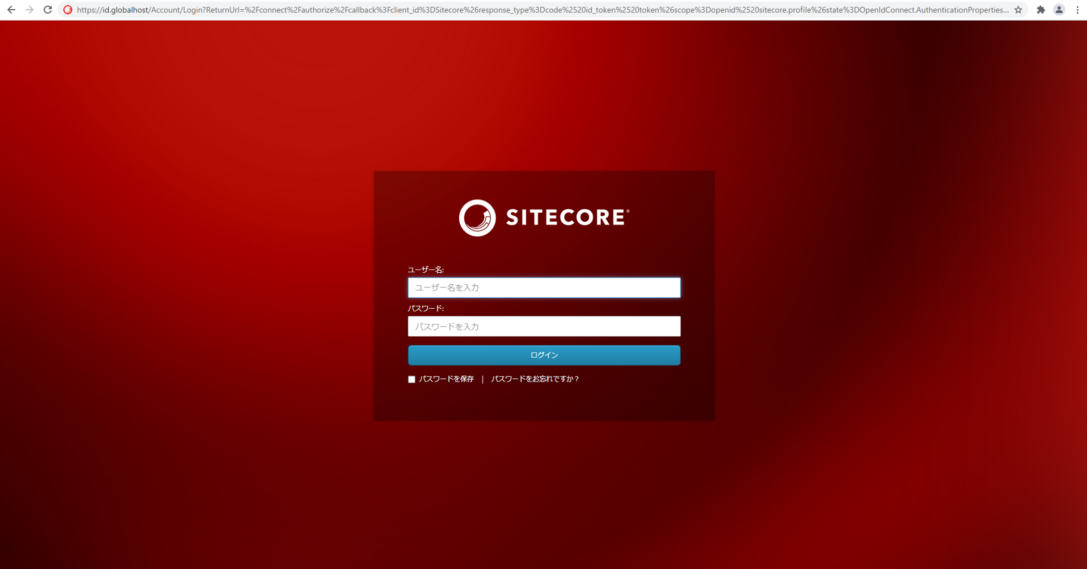Click the Sitecore site icon in address bar
Image resolution: width=1087 pixels, height=569 pixels.
67,10
